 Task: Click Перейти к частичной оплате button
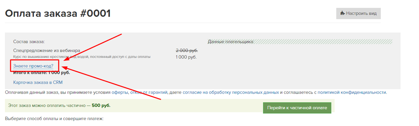point(297,108)
